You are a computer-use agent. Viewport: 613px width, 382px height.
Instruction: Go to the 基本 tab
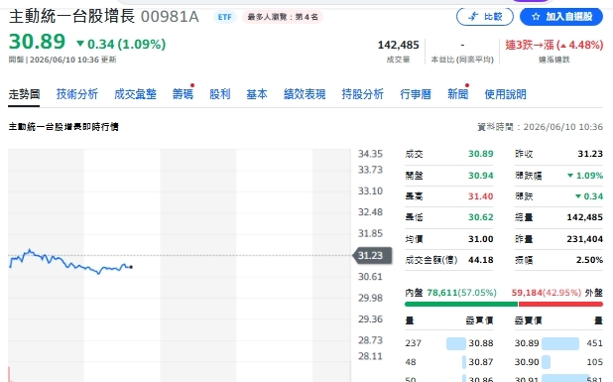(x=257, y=94)
